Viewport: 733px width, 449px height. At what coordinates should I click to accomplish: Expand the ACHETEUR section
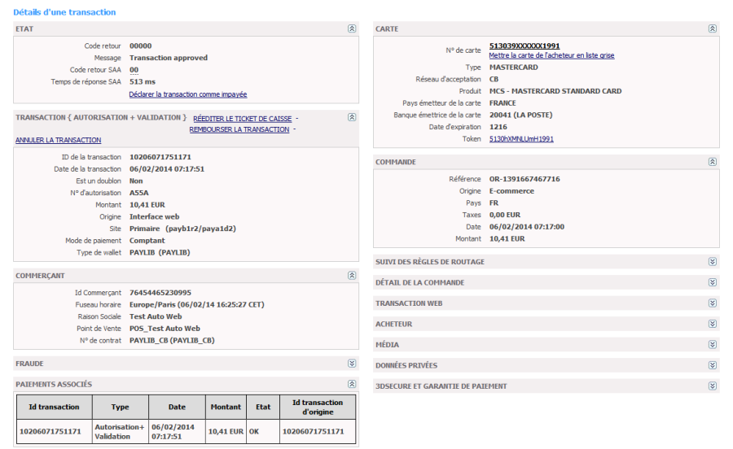[713, 324]
